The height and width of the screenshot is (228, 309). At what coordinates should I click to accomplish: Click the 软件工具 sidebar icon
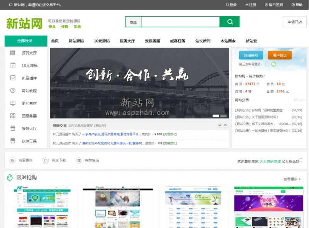click(13, 141)
